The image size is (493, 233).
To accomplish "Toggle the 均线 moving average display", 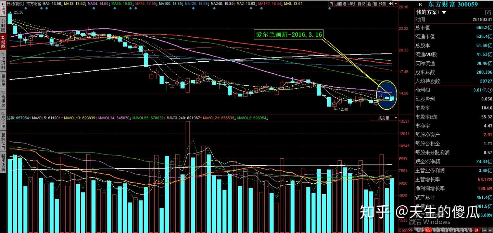I will click(352, 3).
